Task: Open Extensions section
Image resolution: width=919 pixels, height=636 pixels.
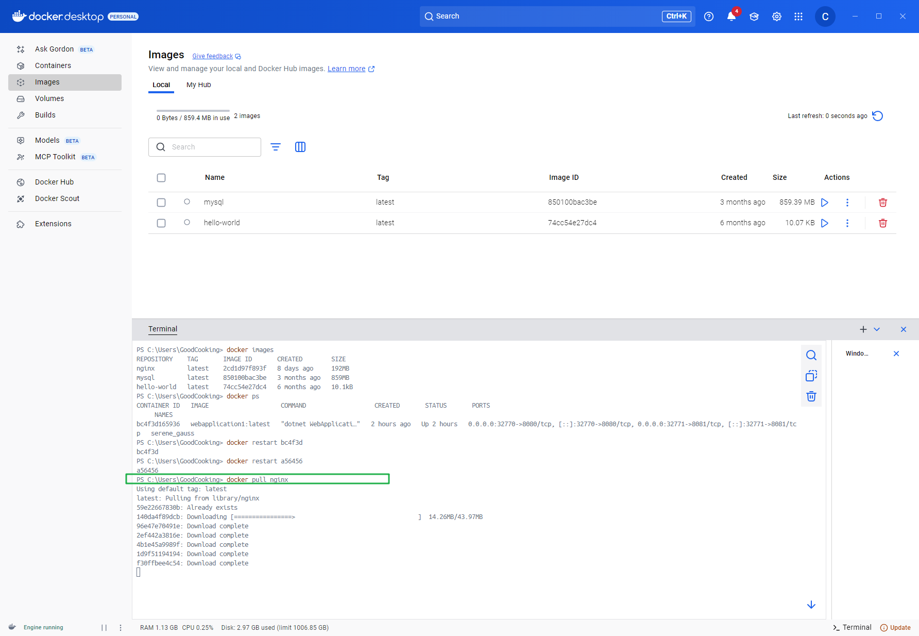Action: click(65, 224)
